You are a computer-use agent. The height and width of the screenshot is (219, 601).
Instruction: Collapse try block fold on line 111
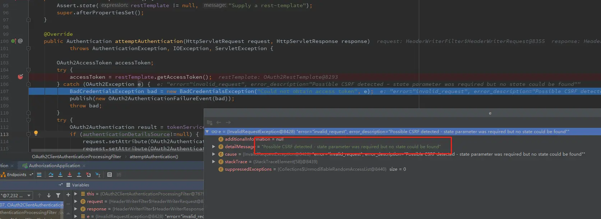tap(28, 120)
